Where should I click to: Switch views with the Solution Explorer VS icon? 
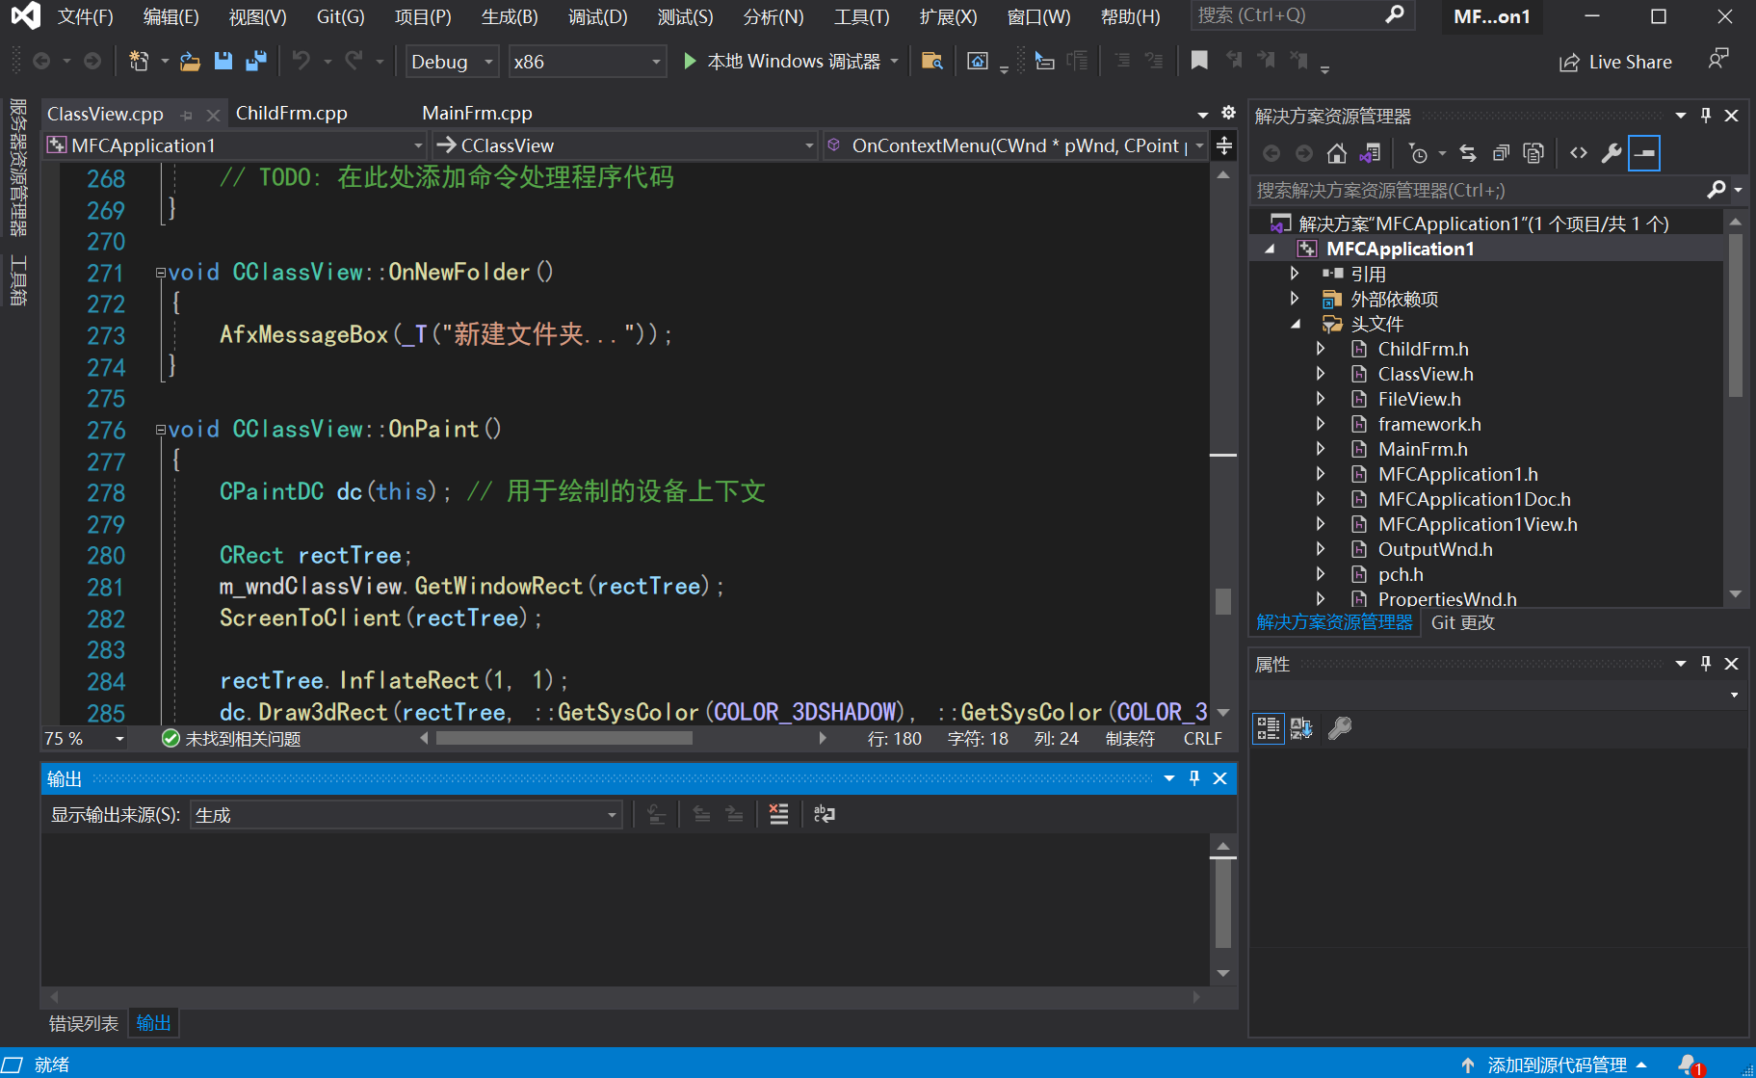click(1370, 153)
